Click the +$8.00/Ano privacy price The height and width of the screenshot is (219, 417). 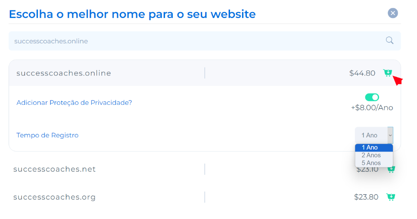click(372, 108)
